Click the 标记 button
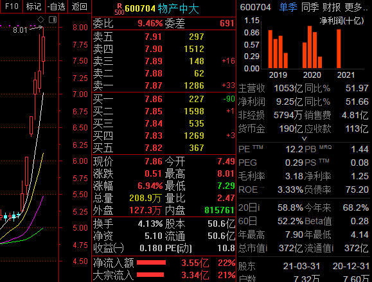This screenshot has height=282, width=372. [33, 6]
